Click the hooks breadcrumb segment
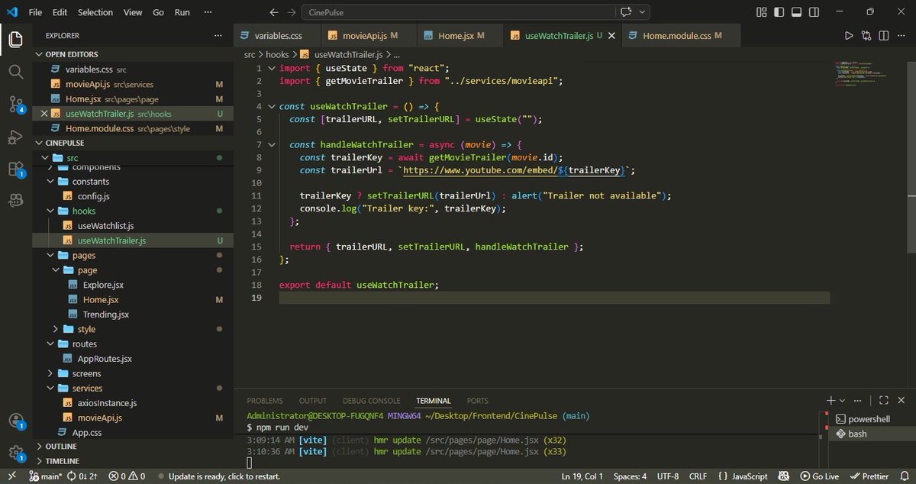Viewport: 916px width, 484px height. point(277,54)
